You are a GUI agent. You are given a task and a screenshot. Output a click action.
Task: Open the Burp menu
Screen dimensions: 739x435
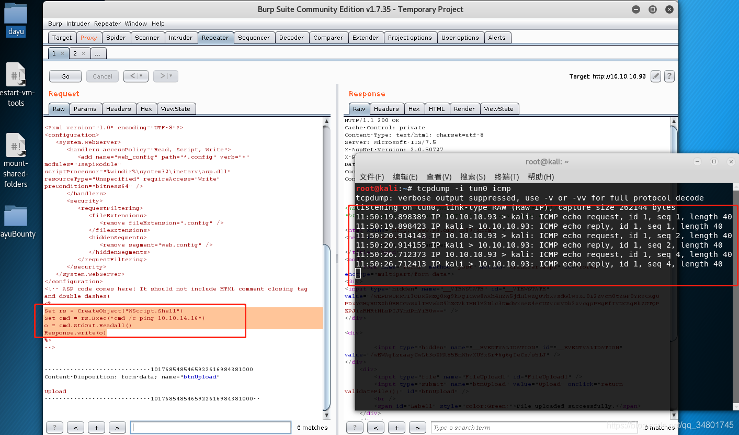tap(55, 24)
